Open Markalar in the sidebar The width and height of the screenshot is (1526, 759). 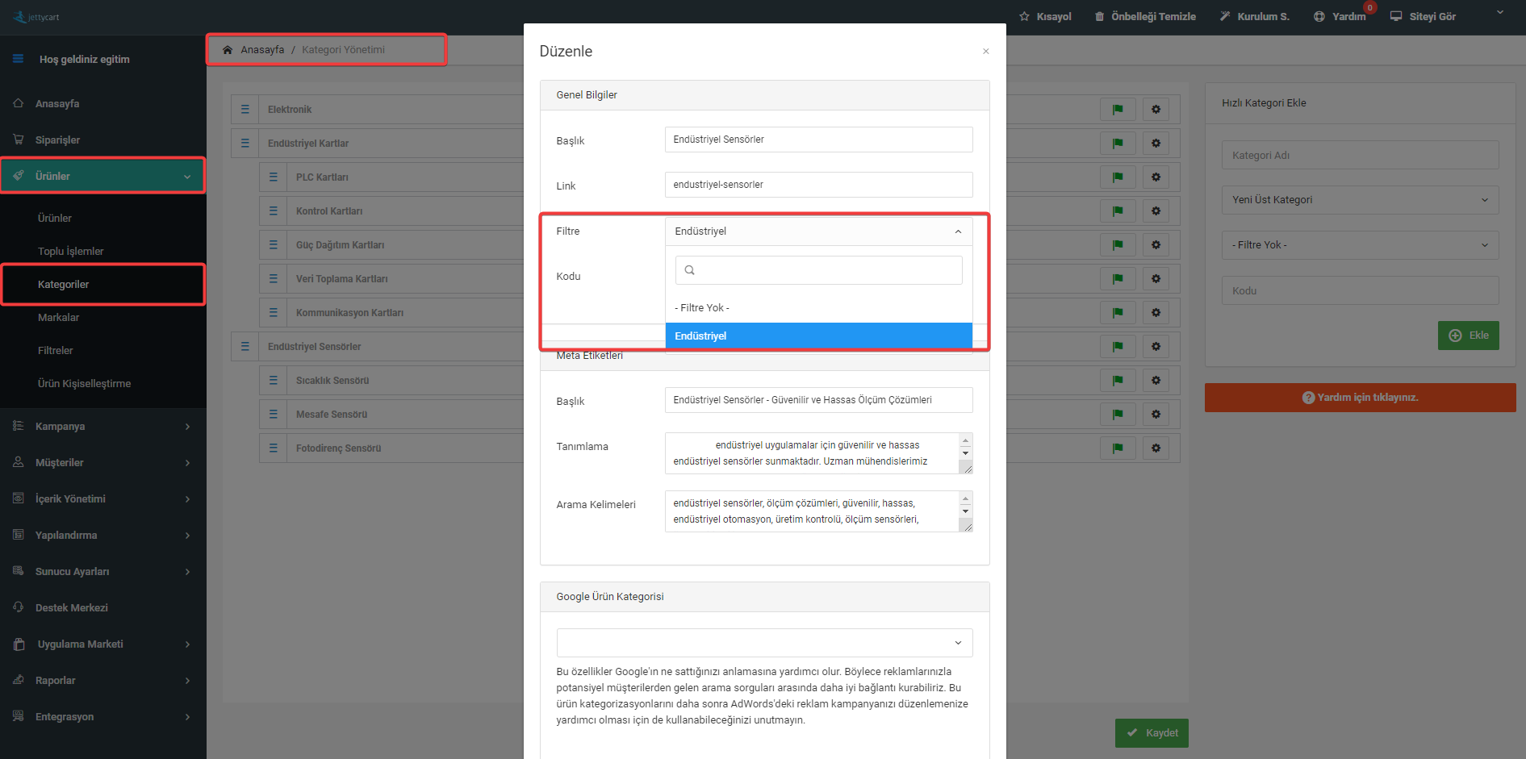coord(58,318)
